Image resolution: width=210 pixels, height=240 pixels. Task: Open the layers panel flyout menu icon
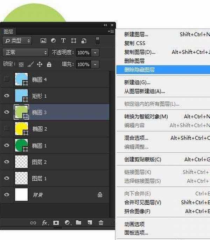click(111, 32)
